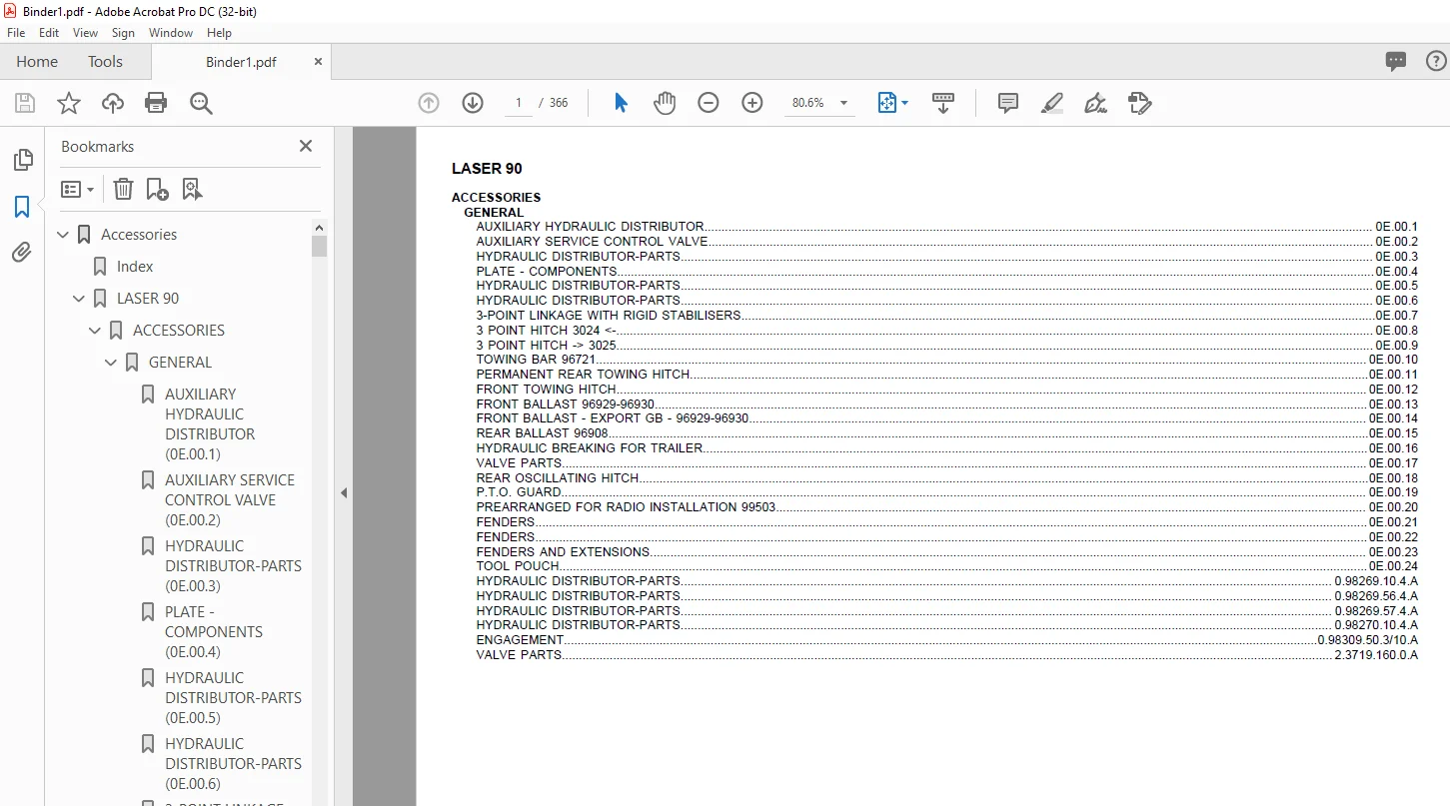Viewport: 1450px width, 806px height.
Task: Zoom out with the minus icon
Action: click(709, 103)
